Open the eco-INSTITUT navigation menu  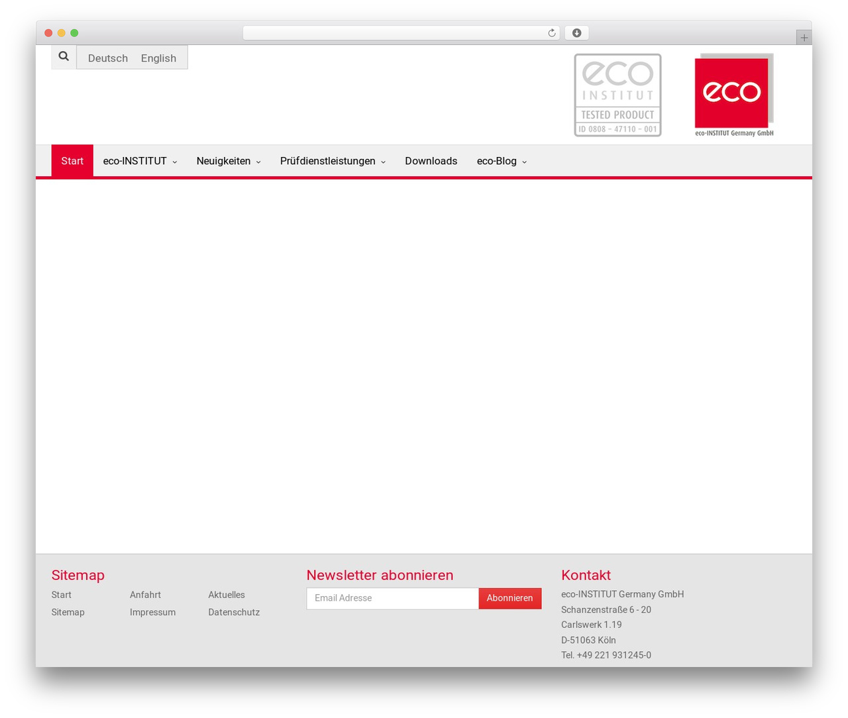[135, 161]
